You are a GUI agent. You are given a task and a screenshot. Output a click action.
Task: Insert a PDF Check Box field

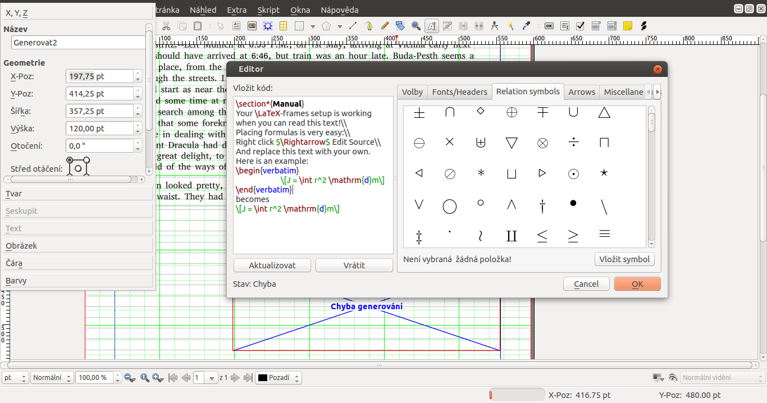coord(580,26)
